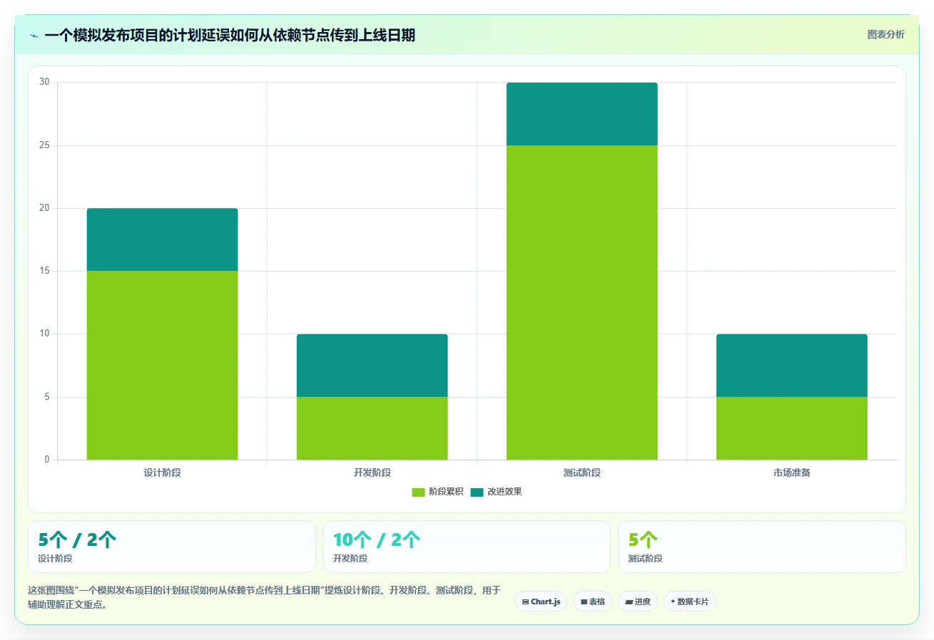Click the description paragraph starting 这张图围绕

point(265,597)
